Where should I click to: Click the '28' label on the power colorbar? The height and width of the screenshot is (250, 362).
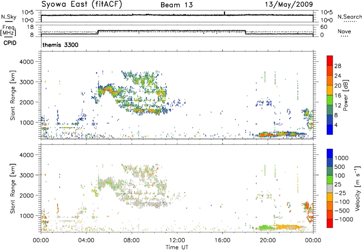click(338, 66)
